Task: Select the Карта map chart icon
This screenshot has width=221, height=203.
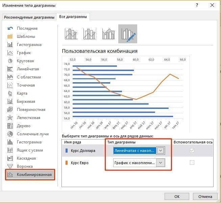Action: click(10, 93)
